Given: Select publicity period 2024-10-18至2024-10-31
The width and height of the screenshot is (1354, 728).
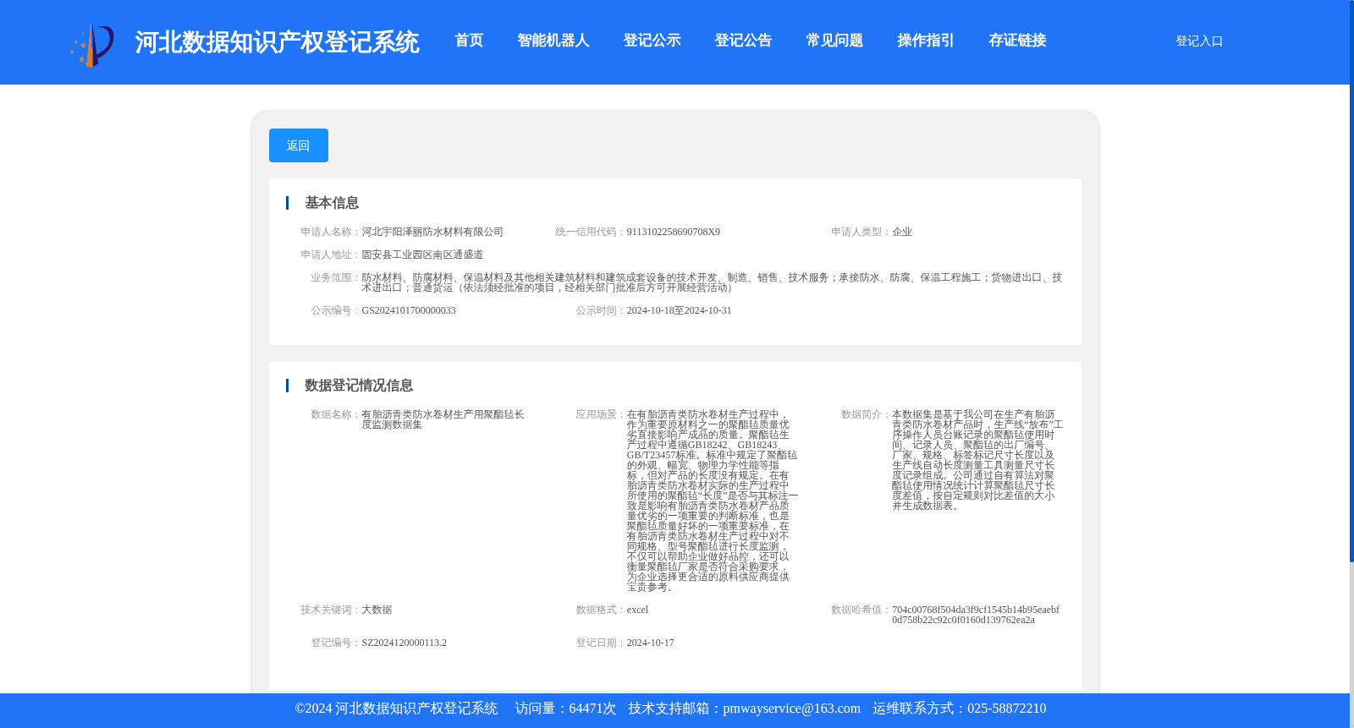Looking at the screenshot, I should (680, 310).
